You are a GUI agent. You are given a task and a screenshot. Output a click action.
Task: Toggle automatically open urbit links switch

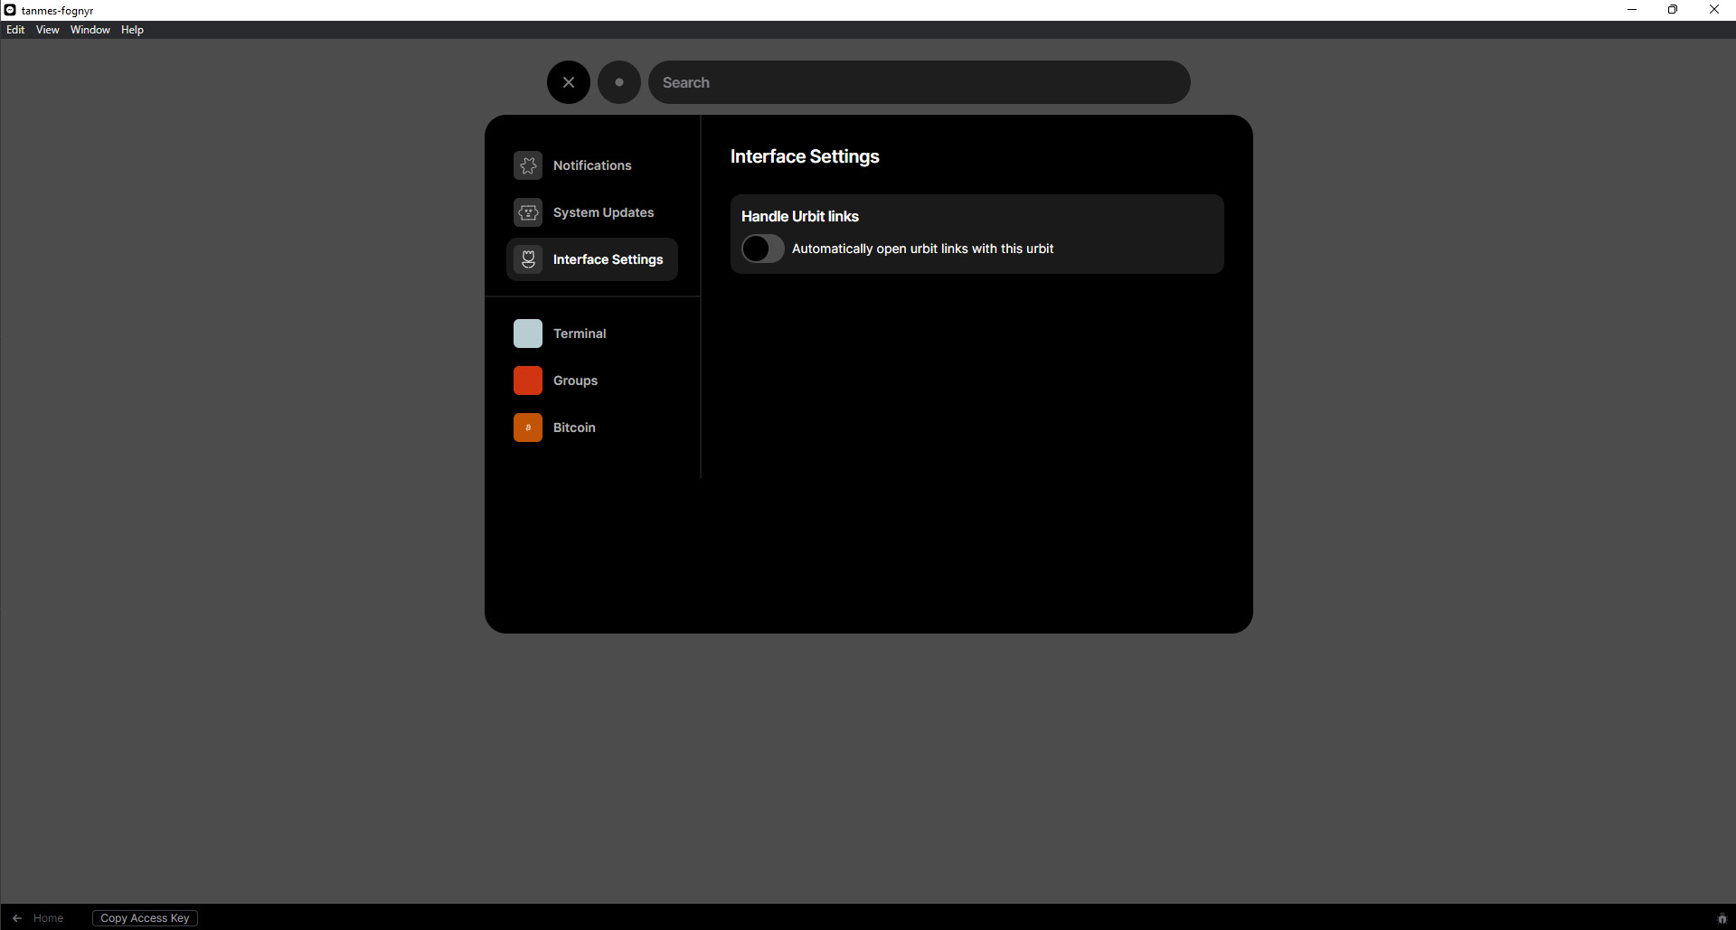pyautogui.click(x=763, y=249)
